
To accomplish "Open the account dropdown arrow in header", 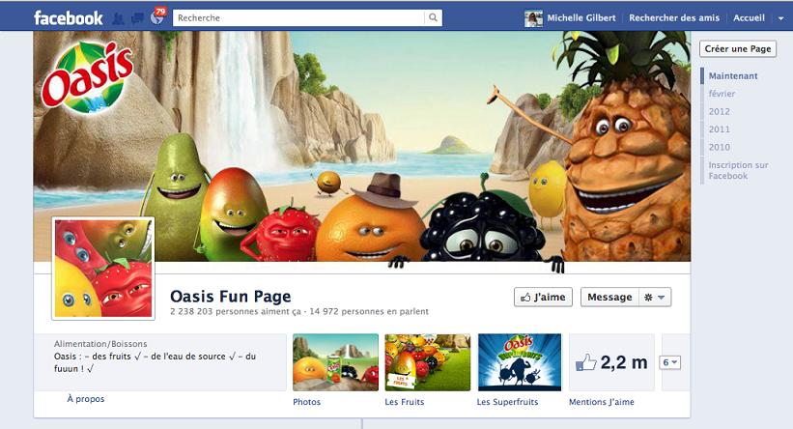I will coord(780,18).
